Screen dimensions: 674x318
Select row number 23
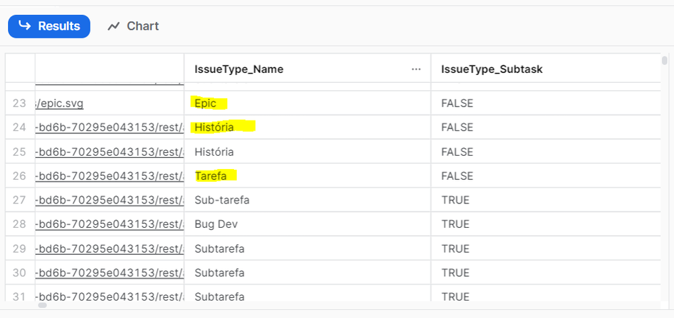click(20, 104)
